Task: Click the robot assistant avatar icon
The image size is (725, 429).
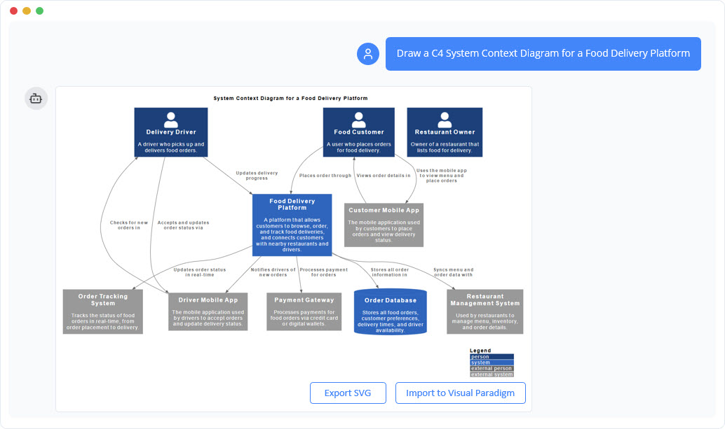Action: click(36, 98)
